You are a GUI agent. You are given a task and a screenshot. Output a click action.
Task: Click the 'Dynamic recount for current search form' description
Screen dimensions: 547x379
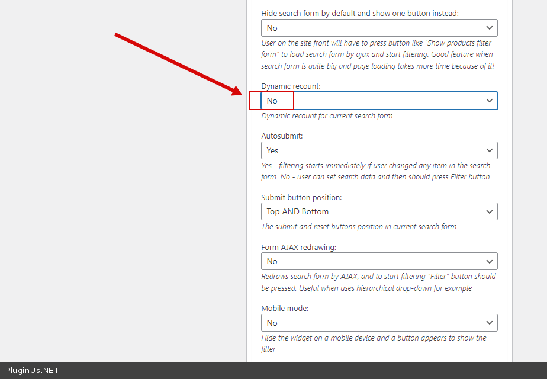[327, 116]
